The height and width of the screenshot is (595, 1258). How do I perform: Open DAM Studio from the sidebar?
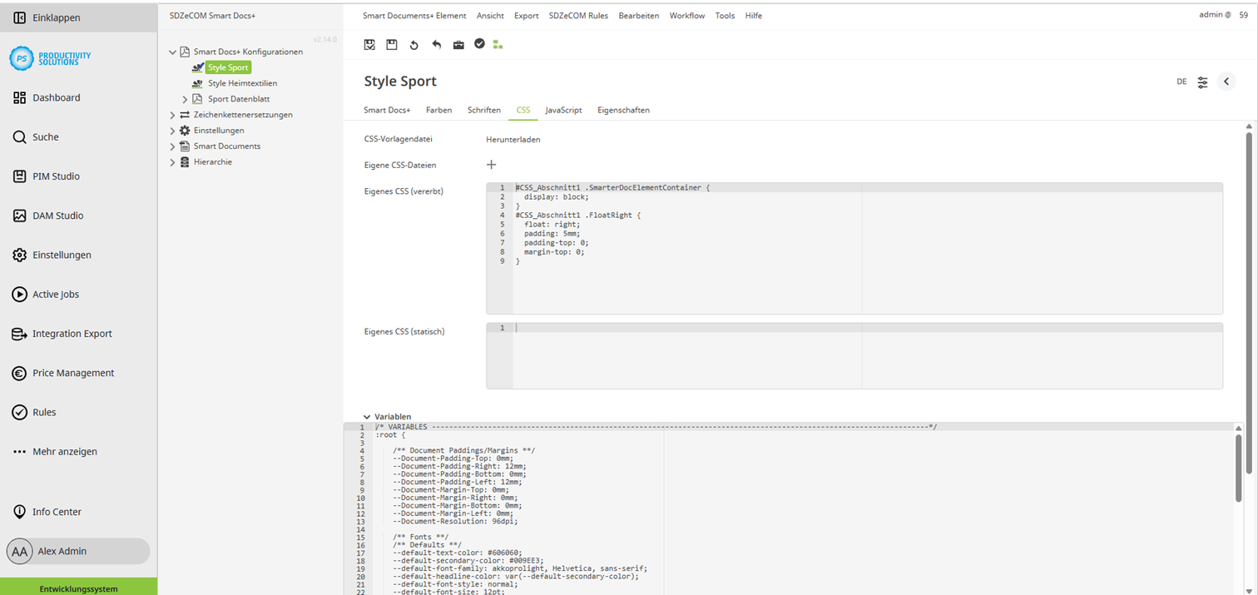60,215
